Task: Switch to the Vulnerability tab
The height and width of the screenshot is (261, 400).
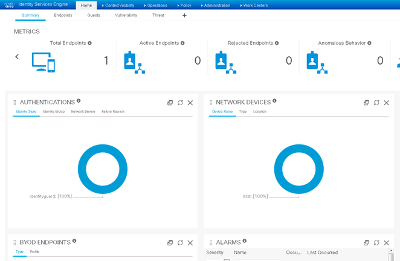Action: click(126, 15)
